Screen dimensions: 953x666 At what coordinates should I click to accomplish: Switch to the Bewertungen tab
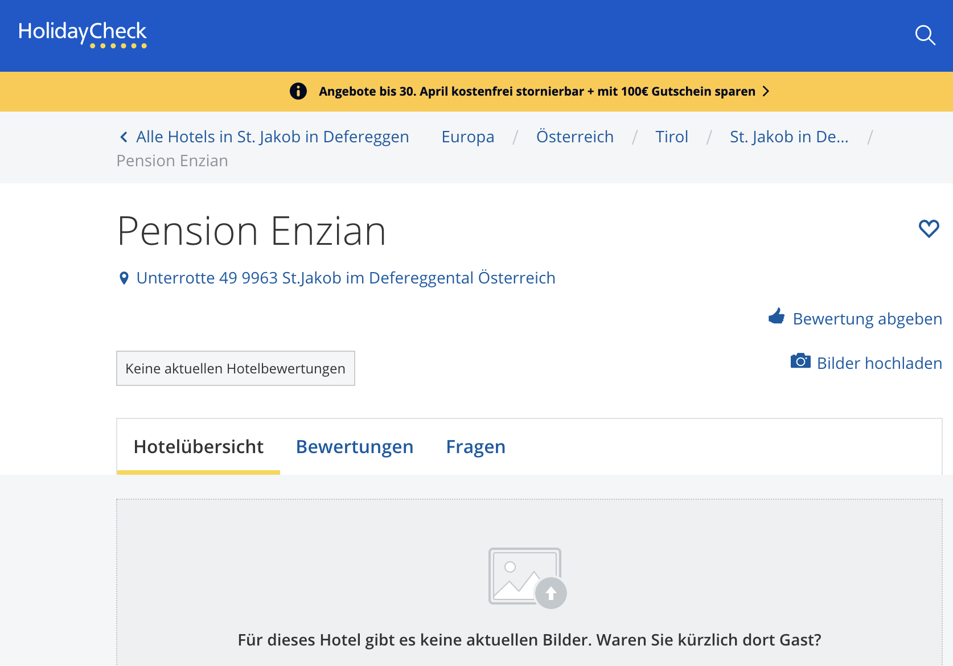(355, 447)
